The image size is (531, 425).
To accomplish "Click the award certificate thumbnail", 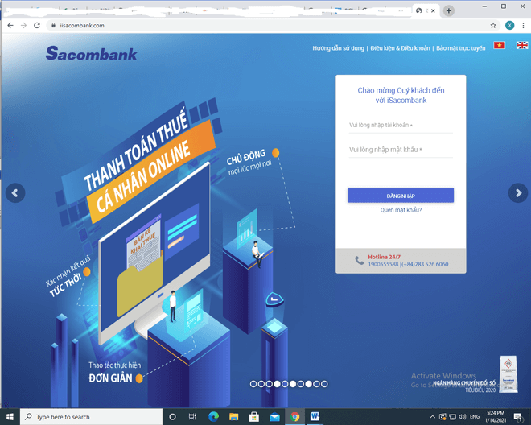I will click(508, 373).
